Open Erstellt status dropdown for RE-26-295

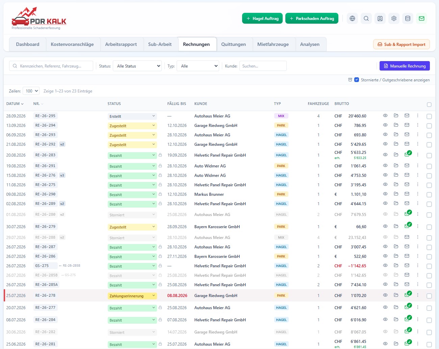[x=132, y=116]
